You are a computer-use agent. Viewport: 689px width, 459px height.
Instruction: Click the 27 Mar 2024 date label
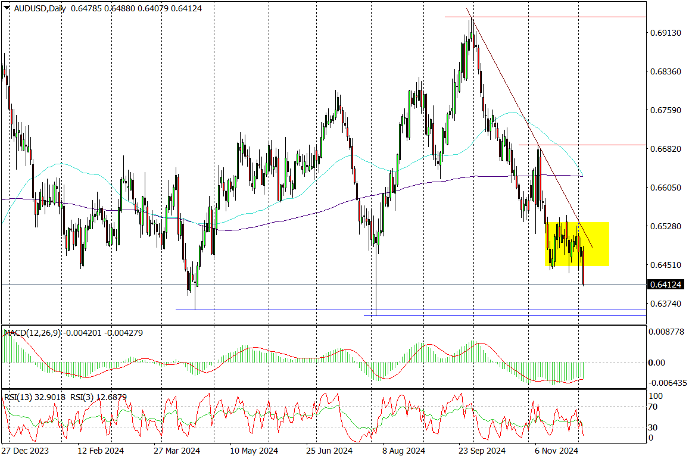click(x=177, y=451)
